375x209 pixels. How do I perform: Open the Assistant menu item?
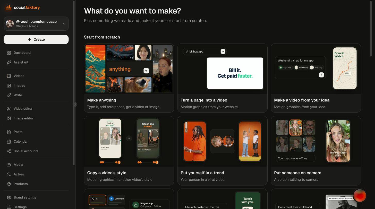[x=36, y=62]
